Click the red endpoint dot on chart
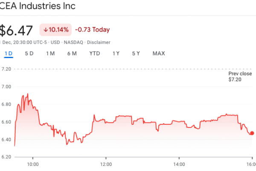 252,133
